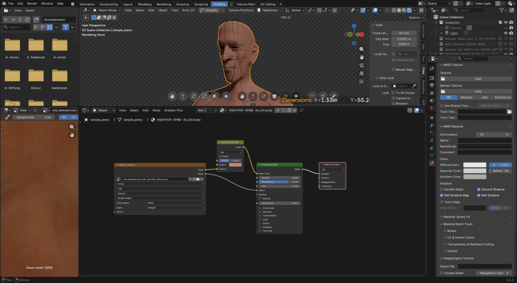Unlink the KSAVVER-OHNE-ALLES.body material
The height and width of the screenshot is (283, 517).
click(x=294, y=110)
